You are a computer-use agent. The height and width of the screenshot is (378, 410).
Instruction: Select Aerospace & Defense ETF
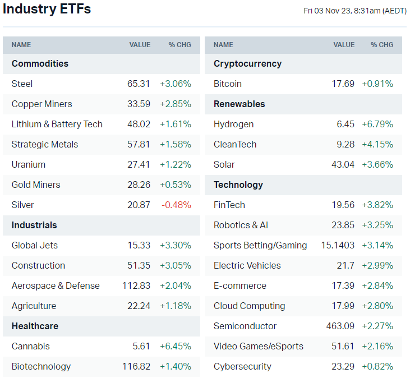tap(56, 285)
